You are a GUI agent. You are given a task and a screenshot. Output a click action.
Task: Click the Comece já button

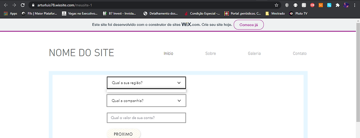pos(249,25)
